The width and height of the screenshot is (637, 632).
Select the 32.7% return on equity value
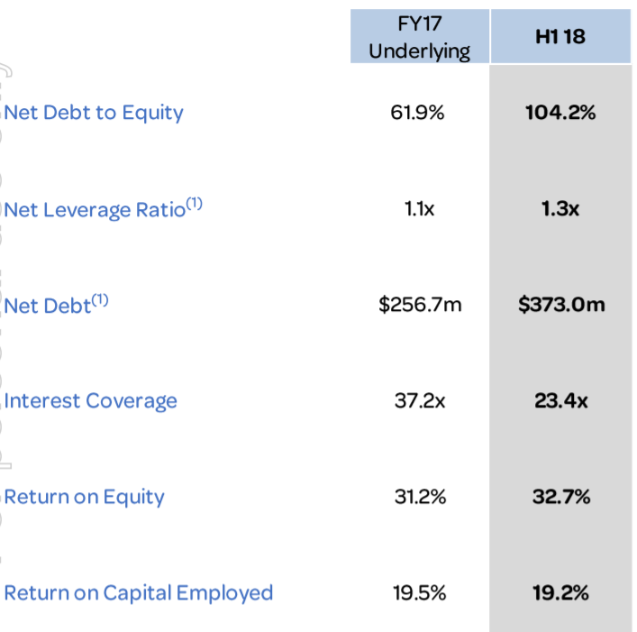[x=561, y=497]
